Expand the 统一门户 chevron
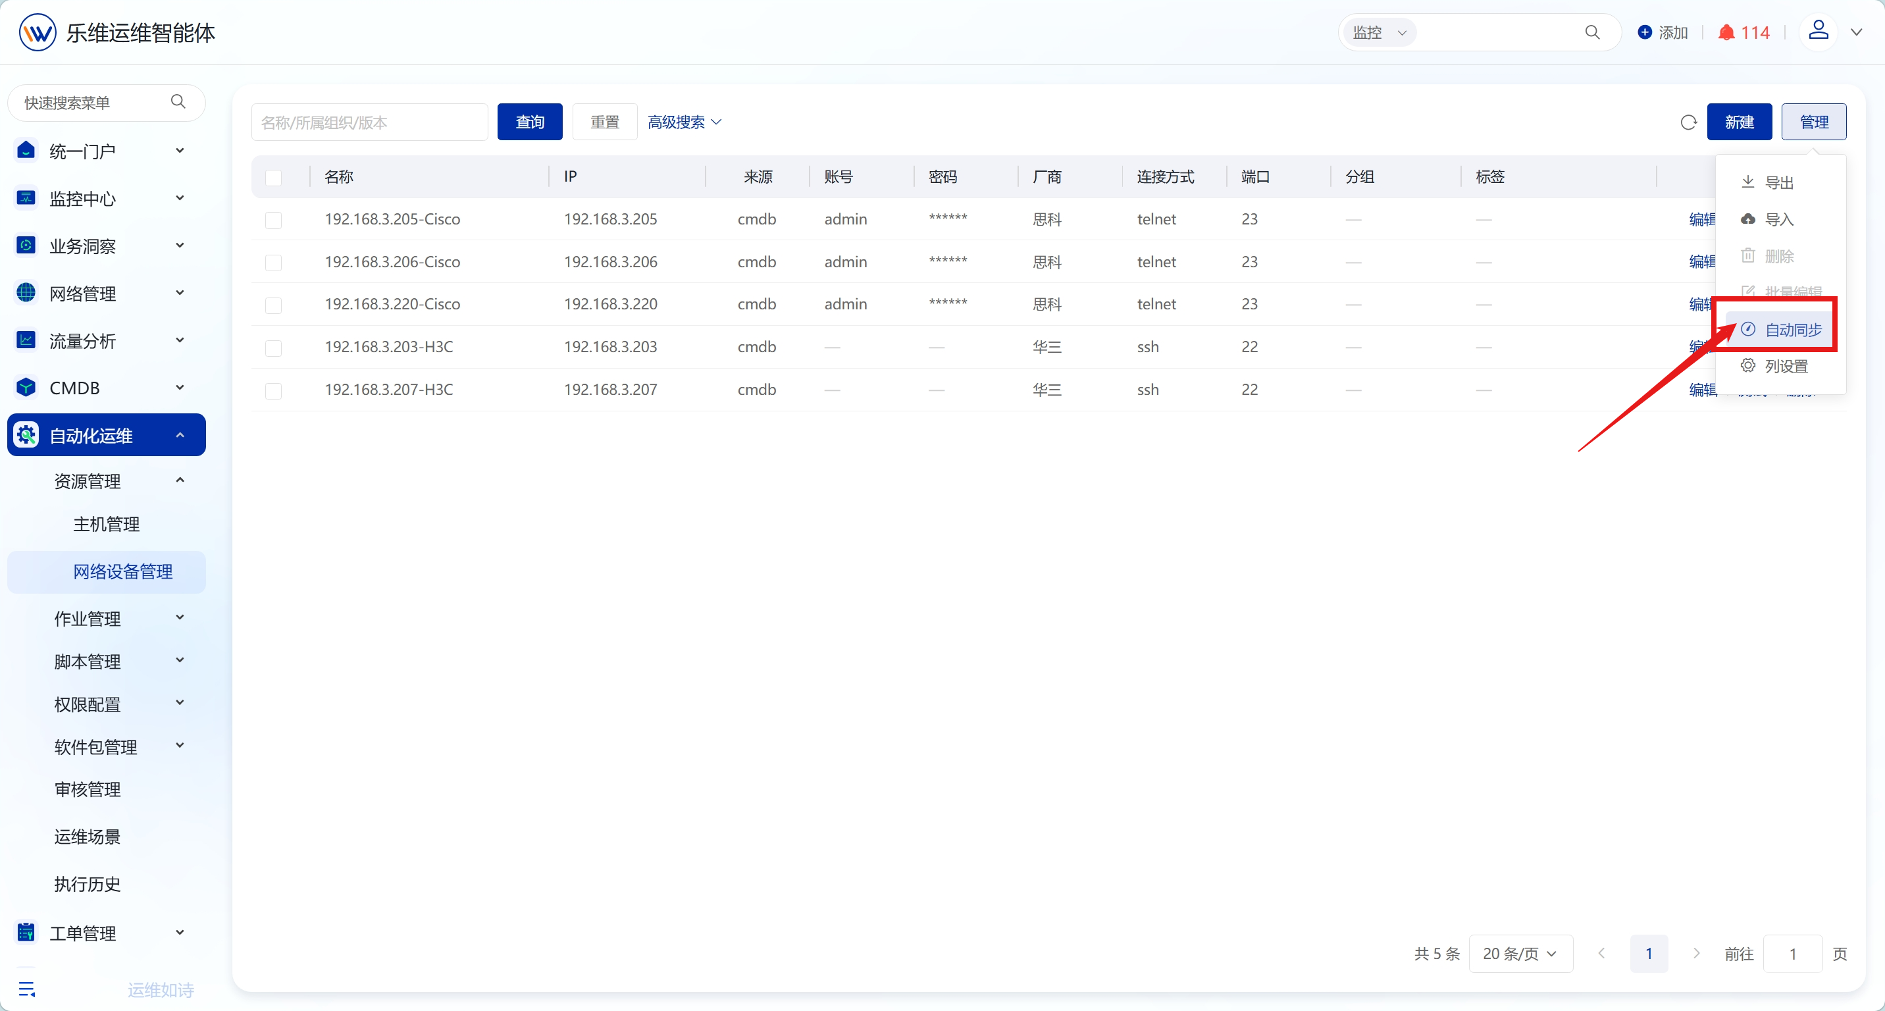1885x1011 pixels. pos(180,151)
